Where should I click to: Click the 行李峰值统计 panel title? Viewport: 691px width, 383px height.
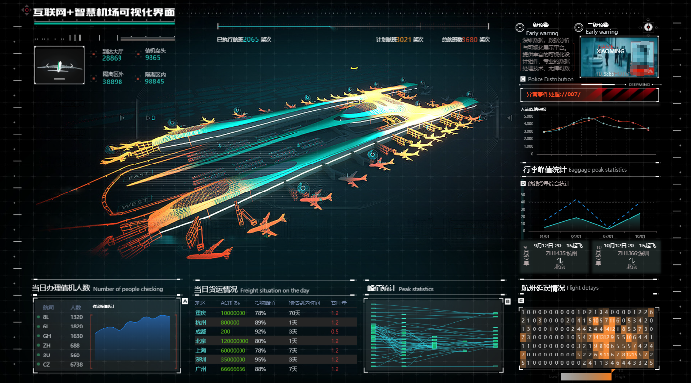coord(544,170)
